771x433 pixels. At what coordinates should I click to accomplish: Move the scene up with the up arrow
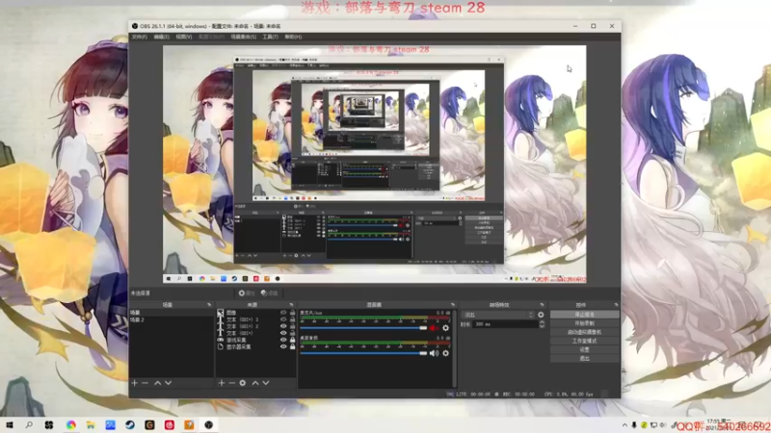[x=157, y=382]
